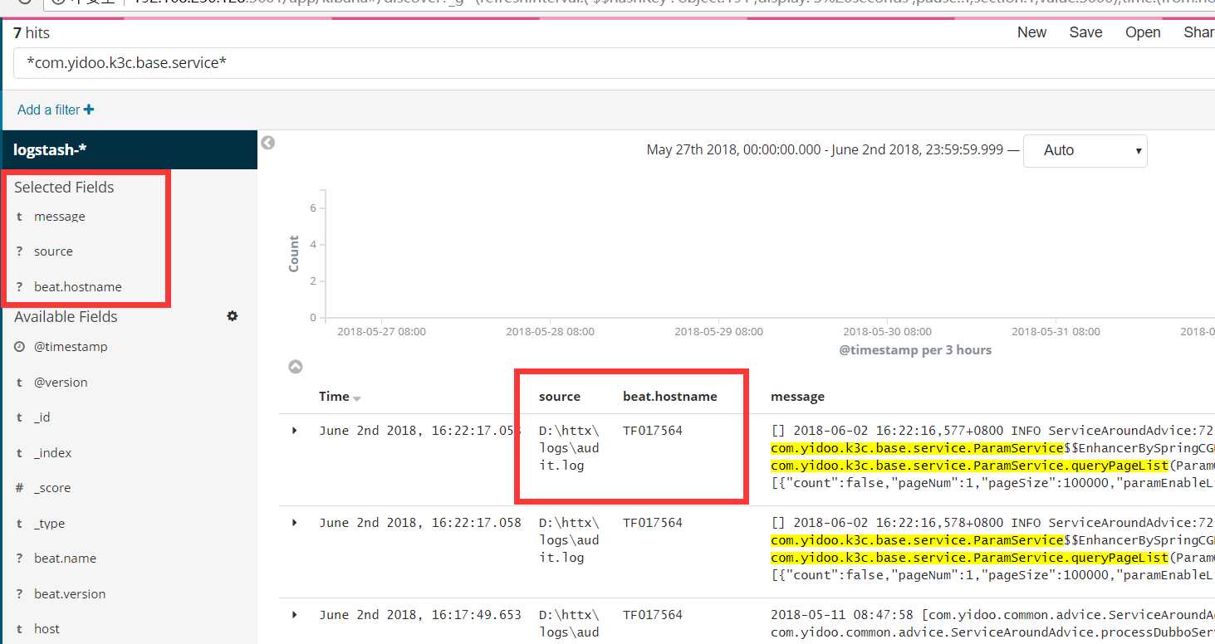
Task: Click the question icon beside source field
Action: tap(19, 251)
